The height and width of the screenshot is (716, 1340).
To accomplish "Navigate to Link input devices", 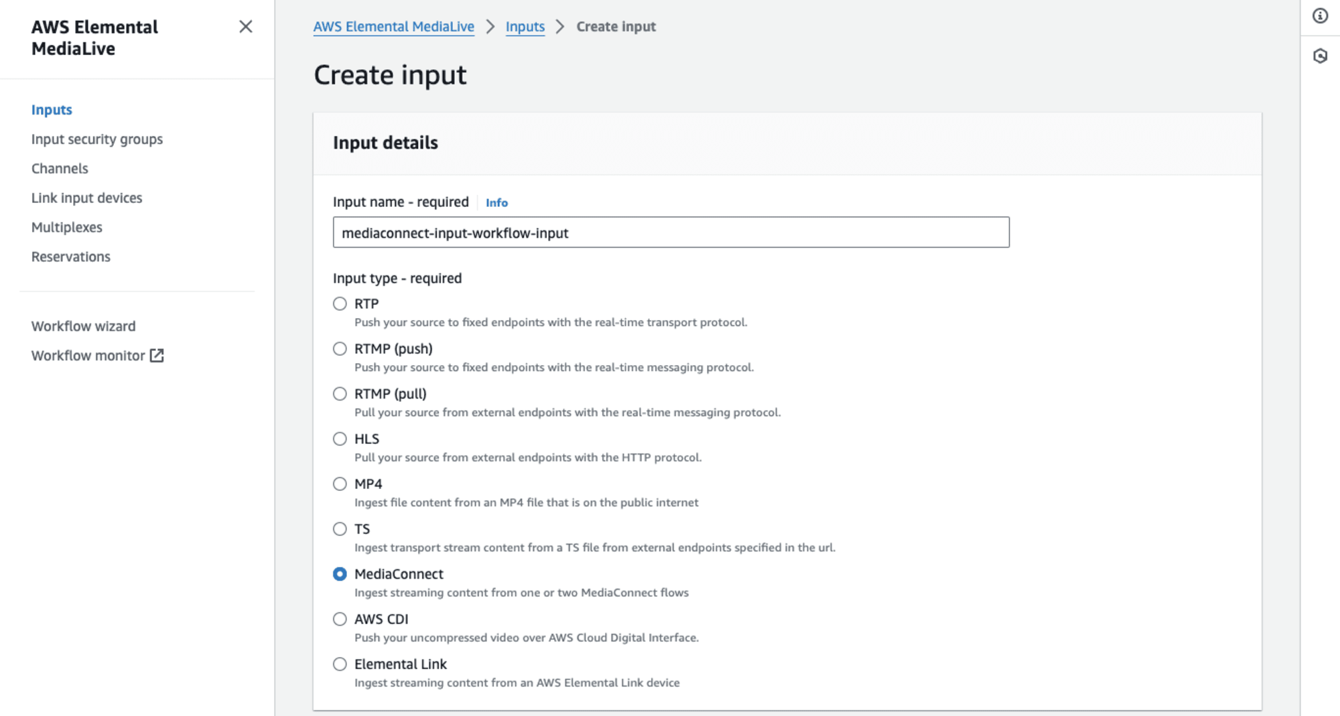I will click(x=87, y=198).
